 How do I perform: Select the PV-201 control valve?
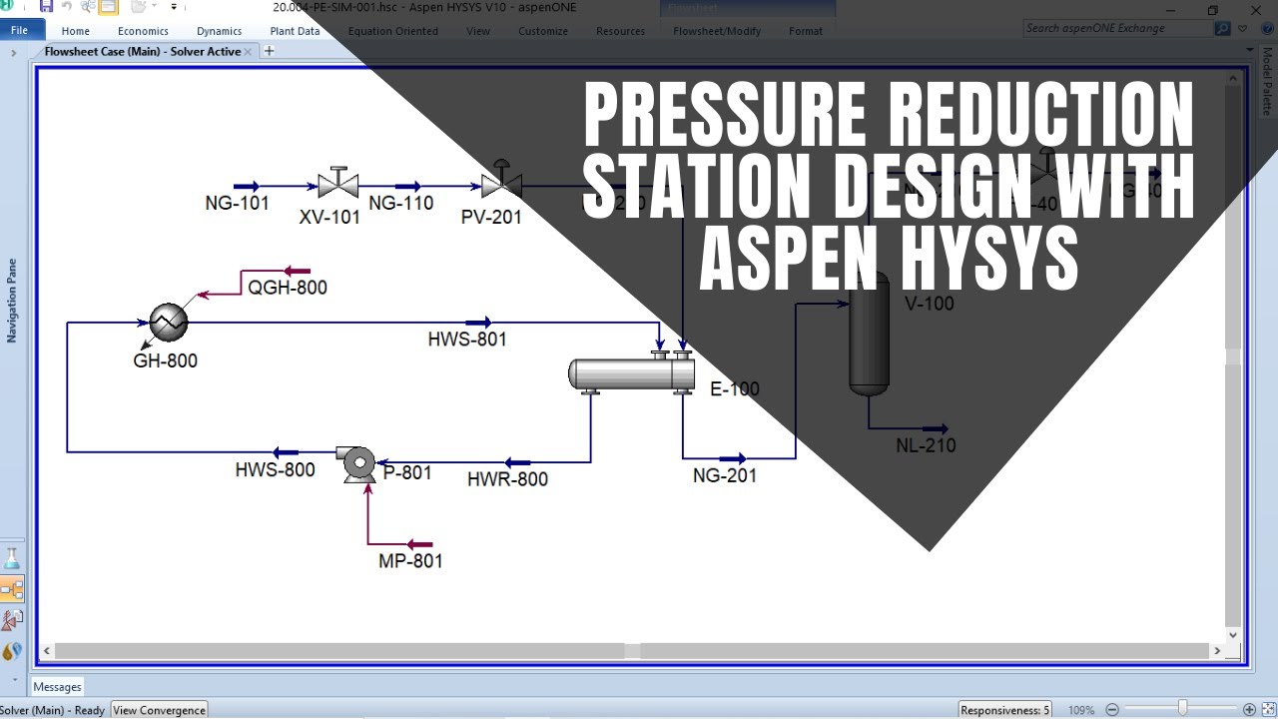click(501, 180)
